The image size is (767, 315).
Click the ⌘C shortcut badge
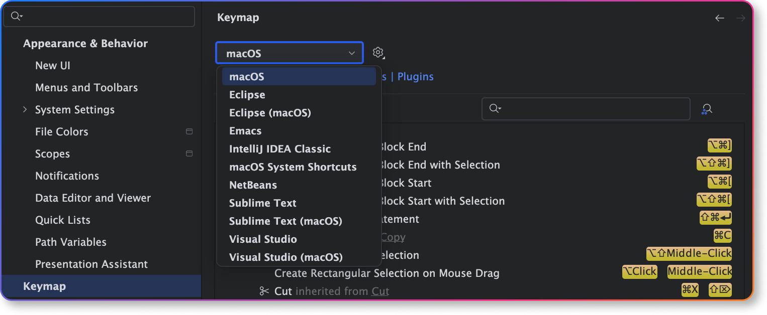[723, 236]
